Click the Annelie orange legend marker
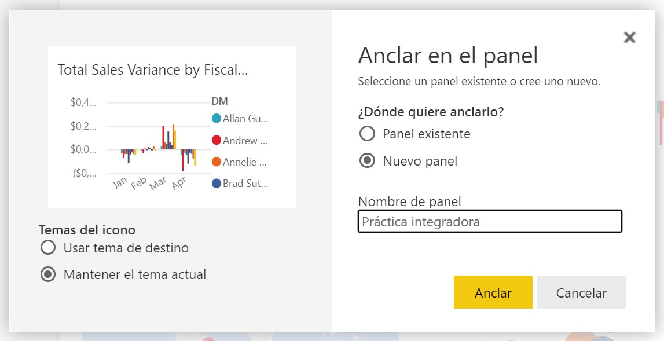The height and width of the screenshot is (341, 664). [x=217, y=162]
